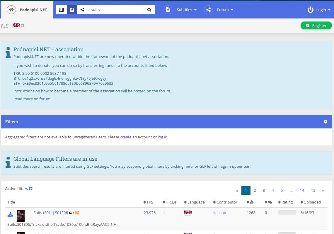The image size is (334, 234).
Task: Sort results by FPS column
Action: [x=149, y=202]
